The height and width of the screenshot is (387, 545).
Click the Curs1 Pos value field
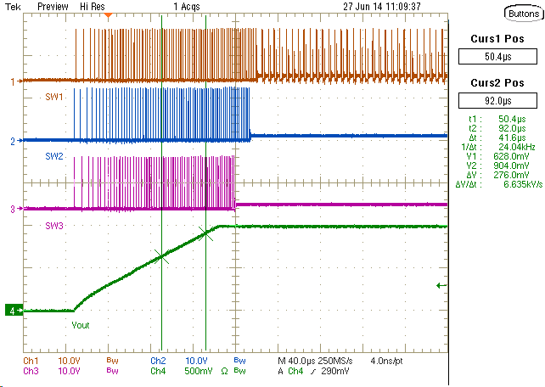[498, 57]
